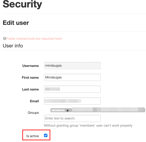Click the Username label
This screenshot has width=146, height=142.
click(31, 66)
